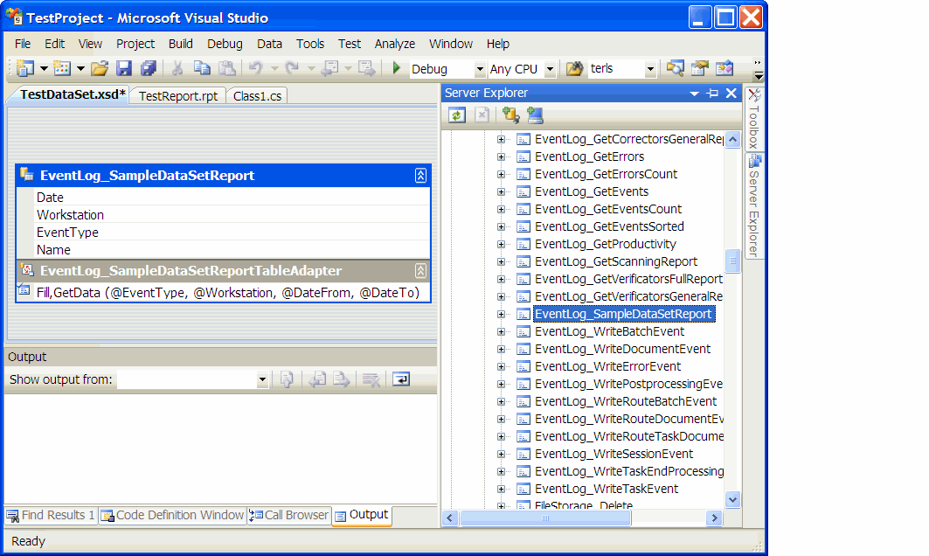Switch to the TestReport.rpt tab

(178, 96)
